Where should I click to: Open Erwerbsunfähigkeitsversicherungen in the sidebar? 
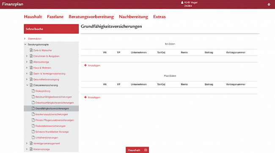tap(55, 103)
